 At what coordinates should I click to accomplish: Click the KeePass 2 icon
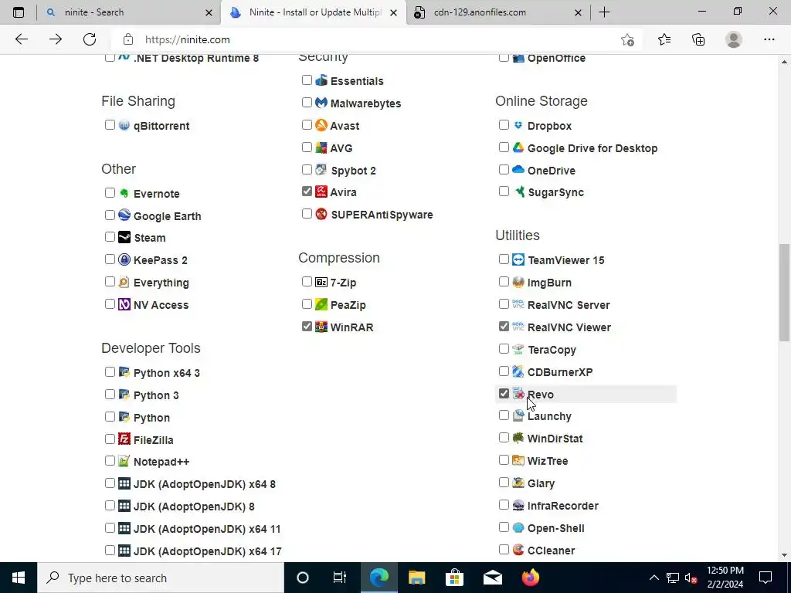[x=124, y=259]
